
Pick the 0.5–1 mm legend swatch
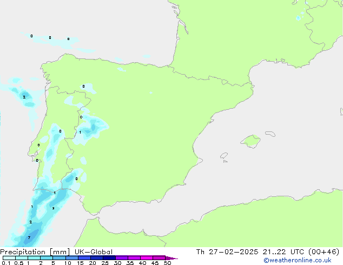coord(22,258)
